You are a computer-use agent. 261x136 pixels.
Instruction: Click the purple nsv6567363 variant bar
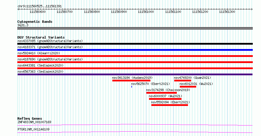pyautogui.click(x=135, y=74)
